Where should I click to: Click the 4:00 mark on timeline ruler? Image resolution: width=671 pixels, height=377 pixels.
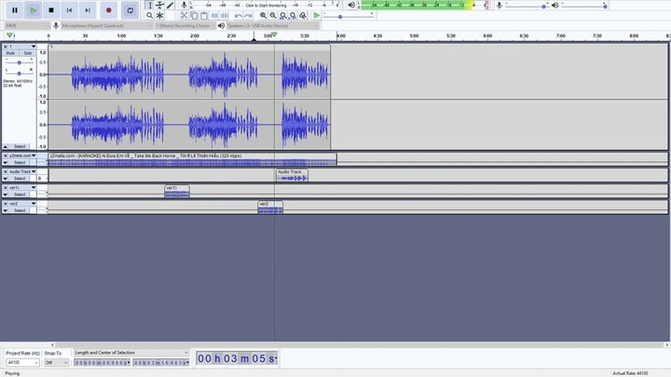click(341, 36)
